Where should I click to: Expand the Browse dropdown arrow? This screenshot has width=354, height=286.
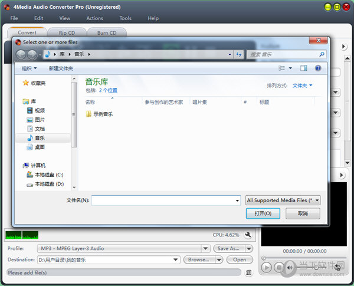(x=219, y=260)
